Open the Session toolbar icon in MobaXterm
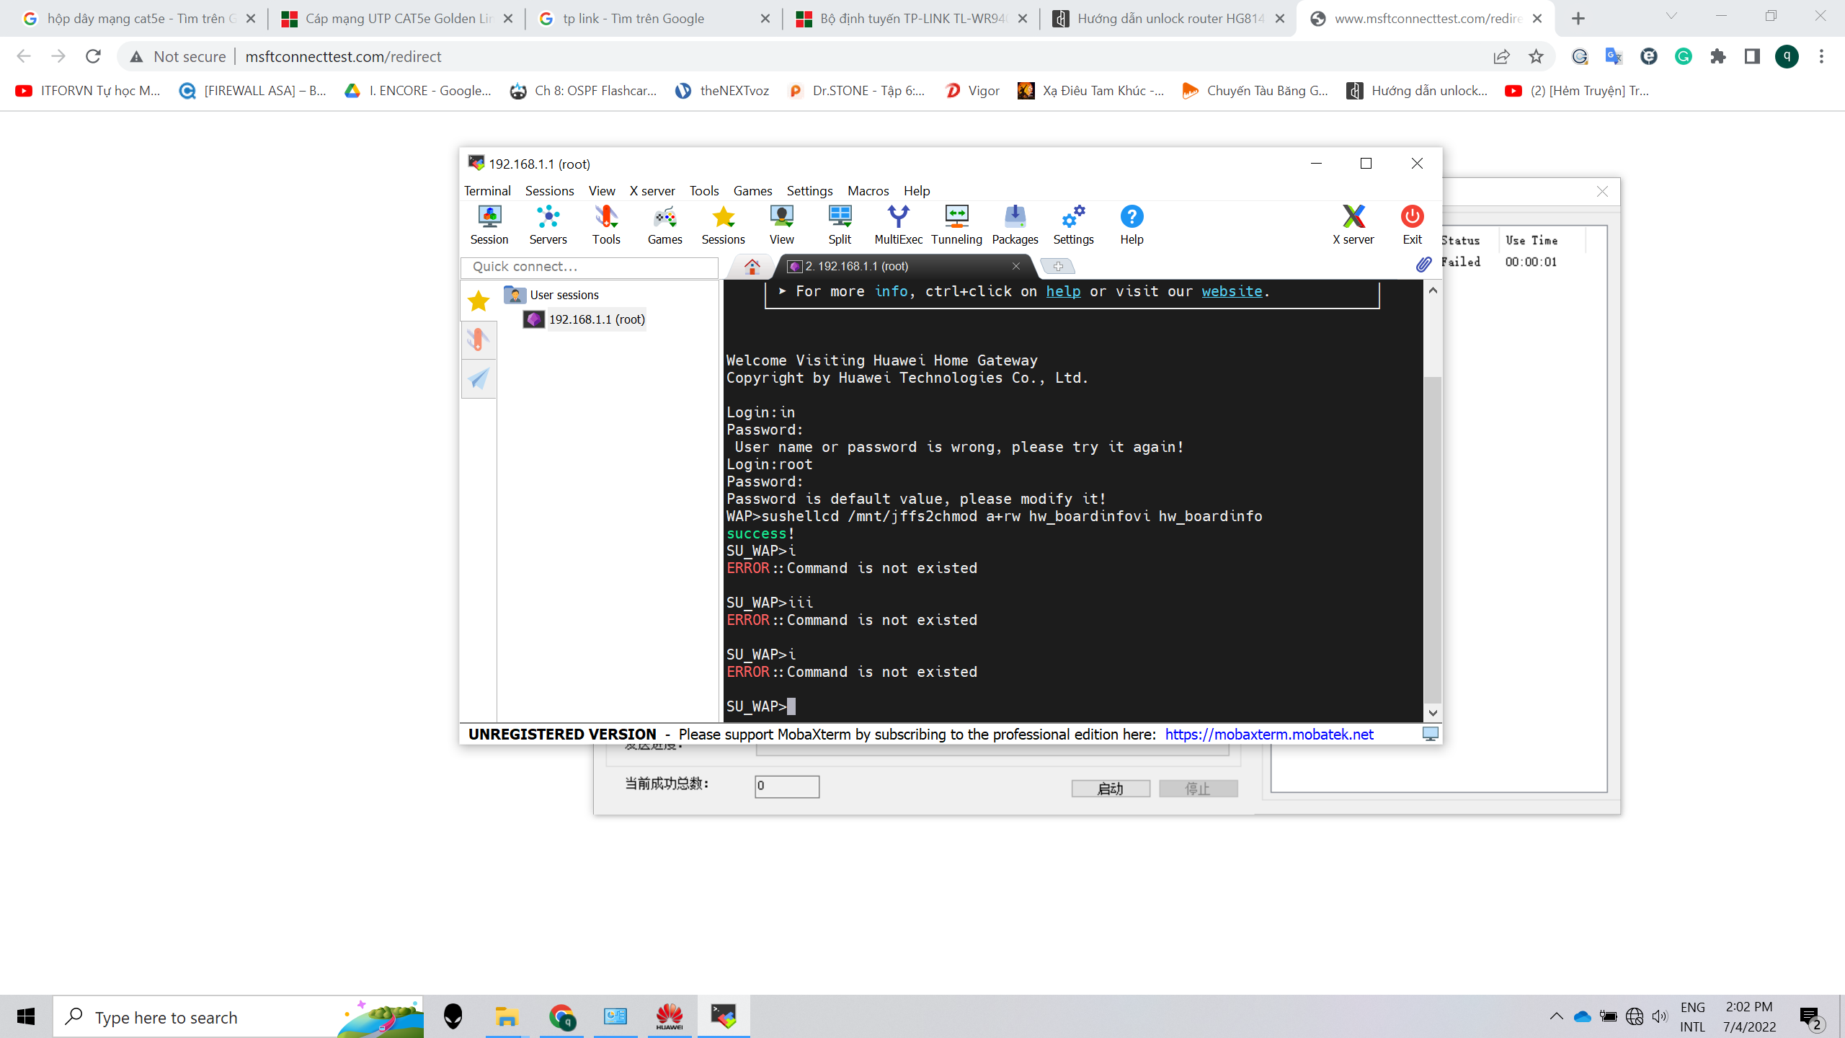This screenshot has height=1038, width=1845. pyautogui.click(x=489, y=224)
